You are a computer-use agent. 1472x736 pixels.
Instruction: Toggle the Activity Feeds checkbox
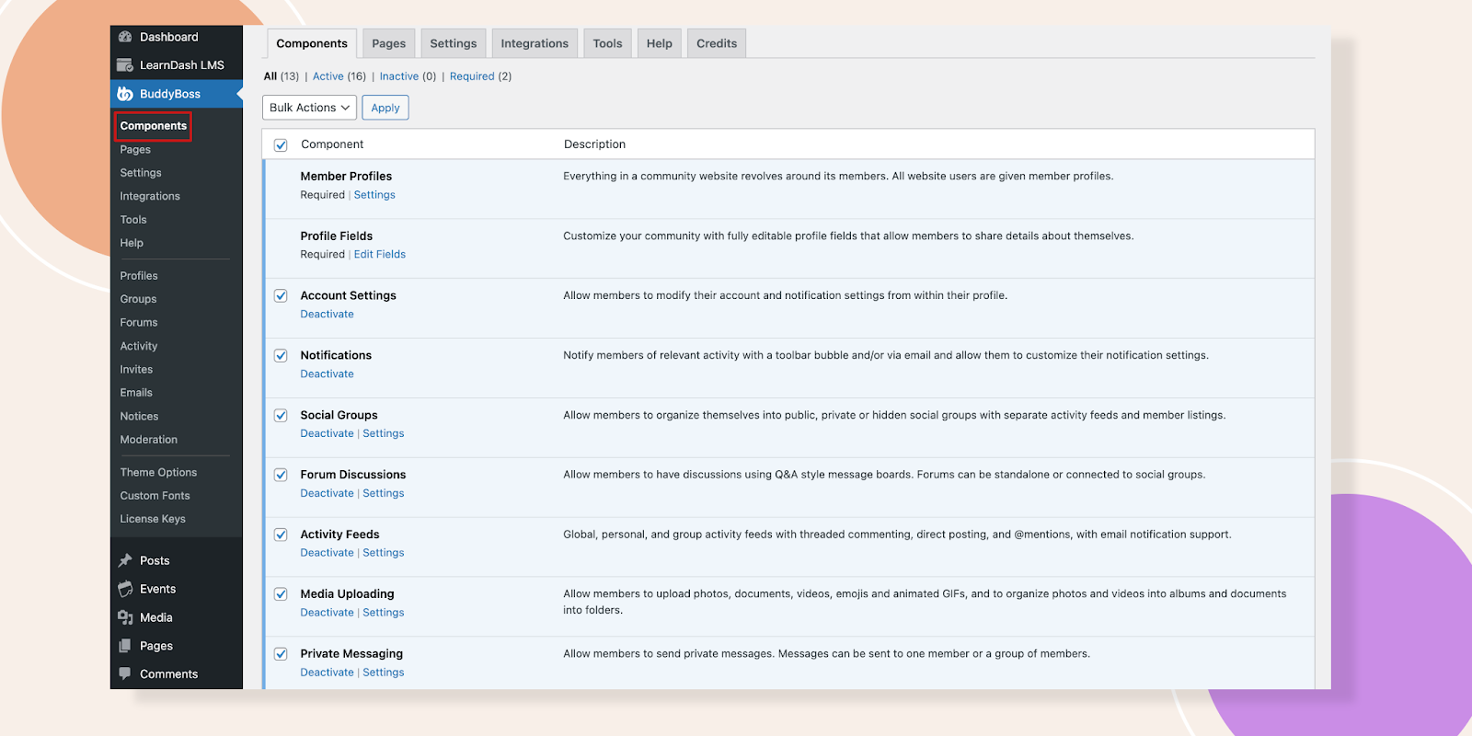pos(281,535)
